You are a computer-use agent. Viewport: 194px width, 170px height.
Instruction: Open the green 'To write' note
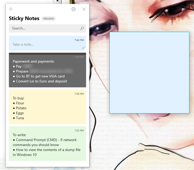point(47,144)
